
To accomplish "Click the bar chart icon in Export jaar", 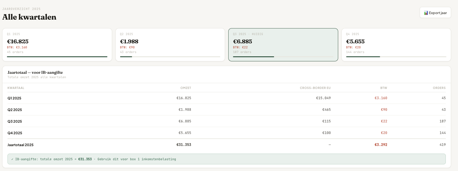I will tap(426, 13).
